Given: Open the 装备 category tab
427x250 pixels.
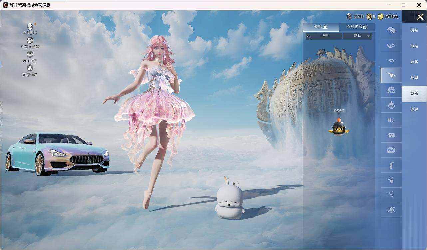Looking at the screenshot, I should [414, 62].
